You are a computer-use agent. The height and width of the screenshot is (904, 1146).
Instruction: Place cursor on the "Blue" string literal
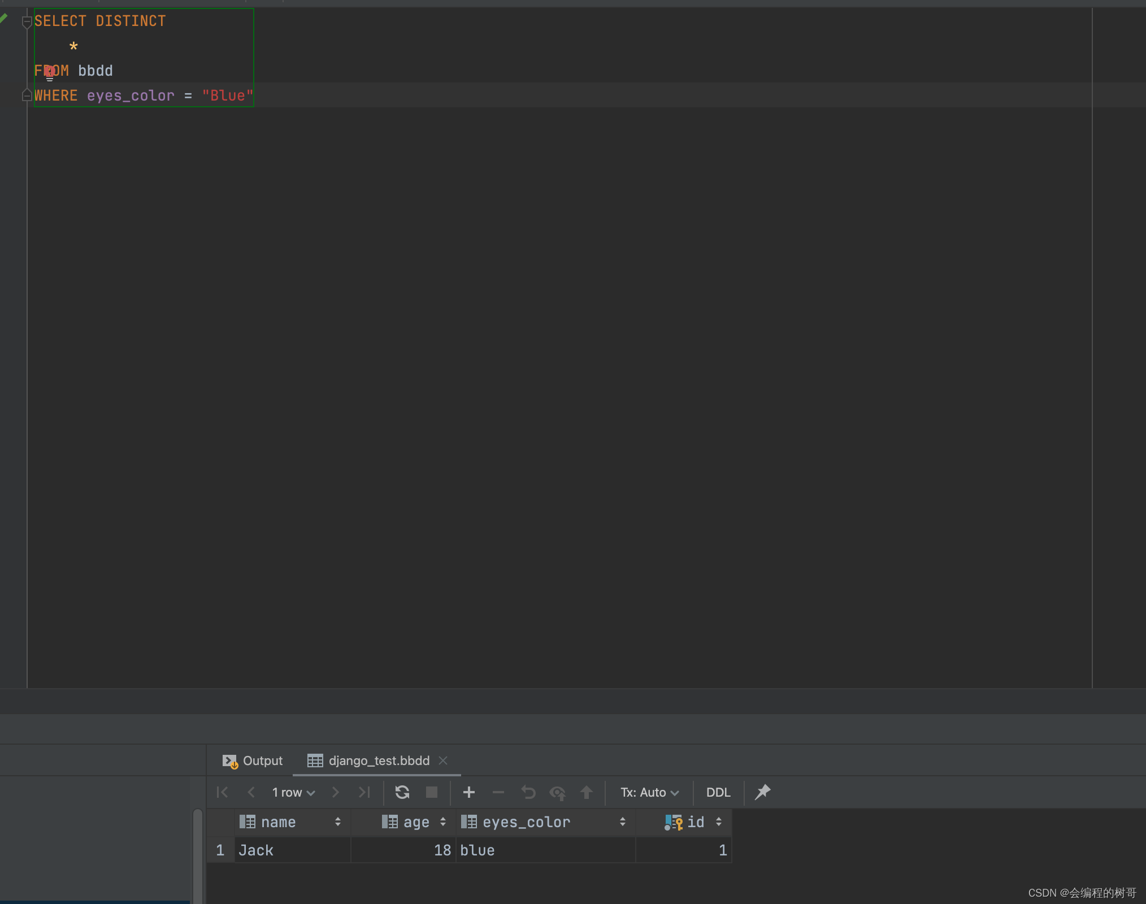(x=228, y=95)
